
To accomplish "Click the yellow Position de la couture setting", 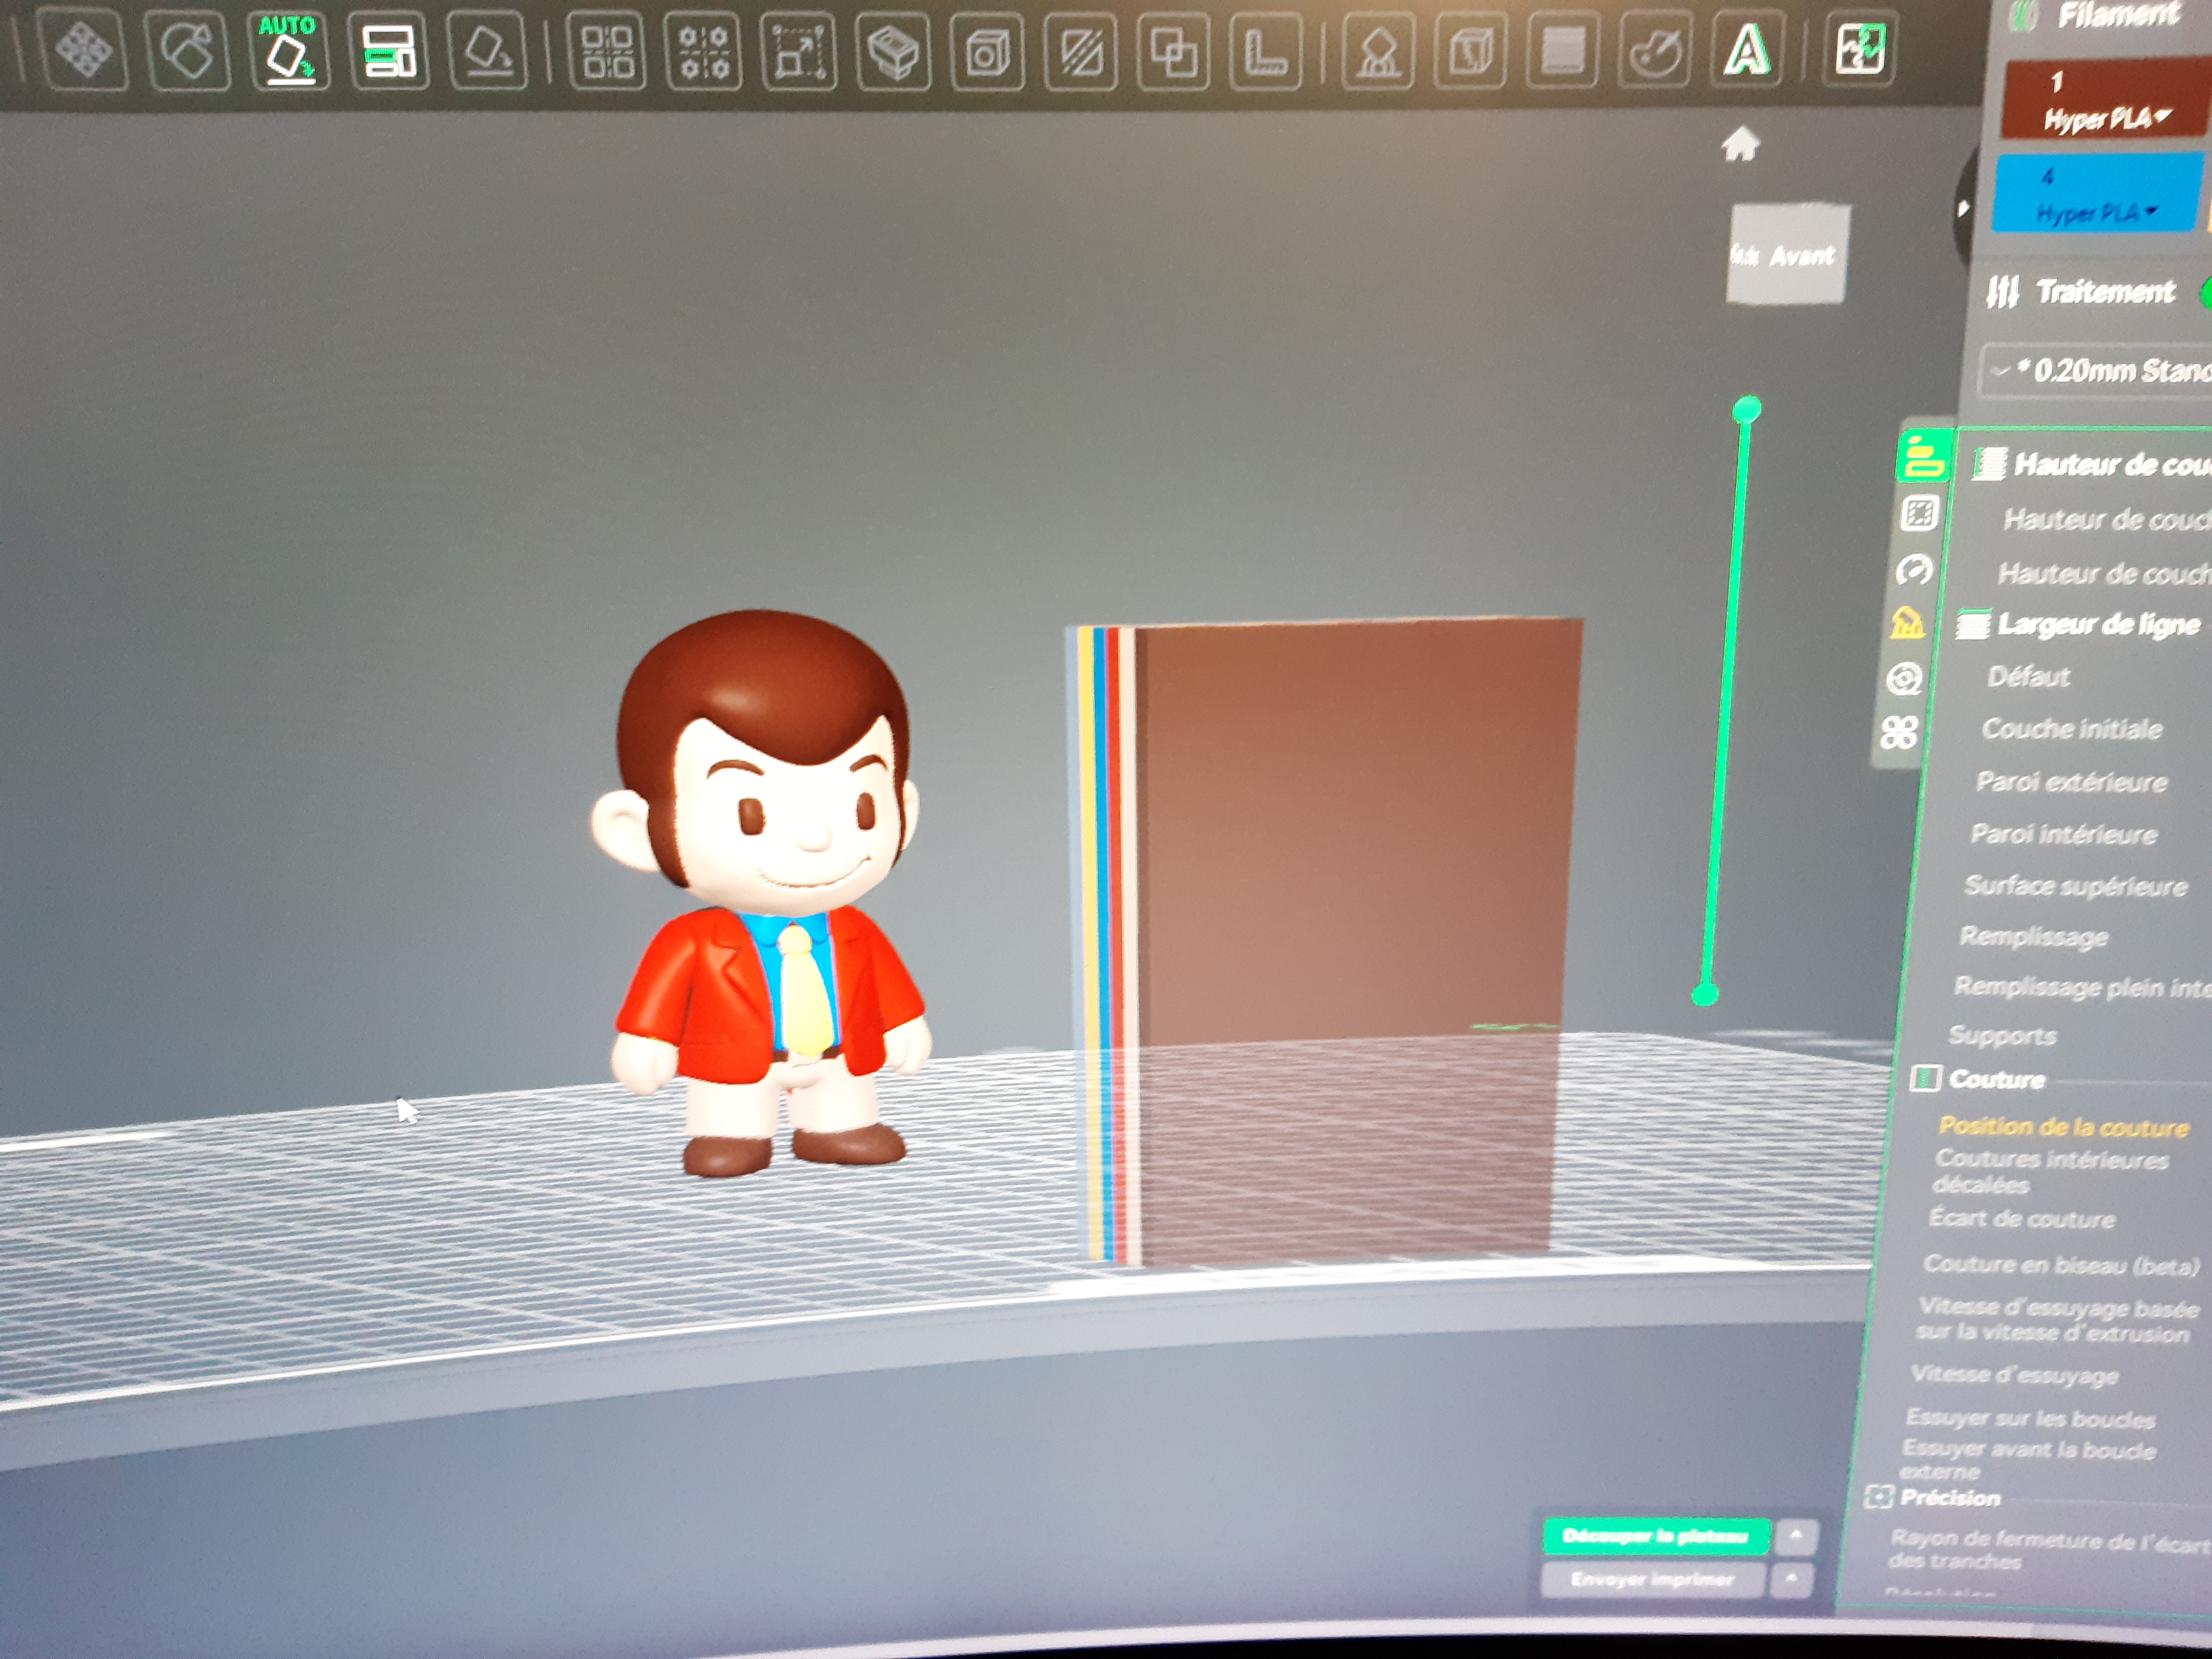I will pyautogui.click(x=2064, y=1127).
